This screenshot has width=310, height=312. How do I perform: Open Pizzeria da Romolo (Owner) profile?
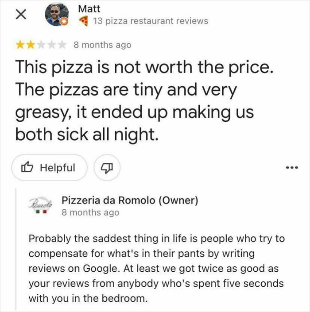click(x=130, y=200)
